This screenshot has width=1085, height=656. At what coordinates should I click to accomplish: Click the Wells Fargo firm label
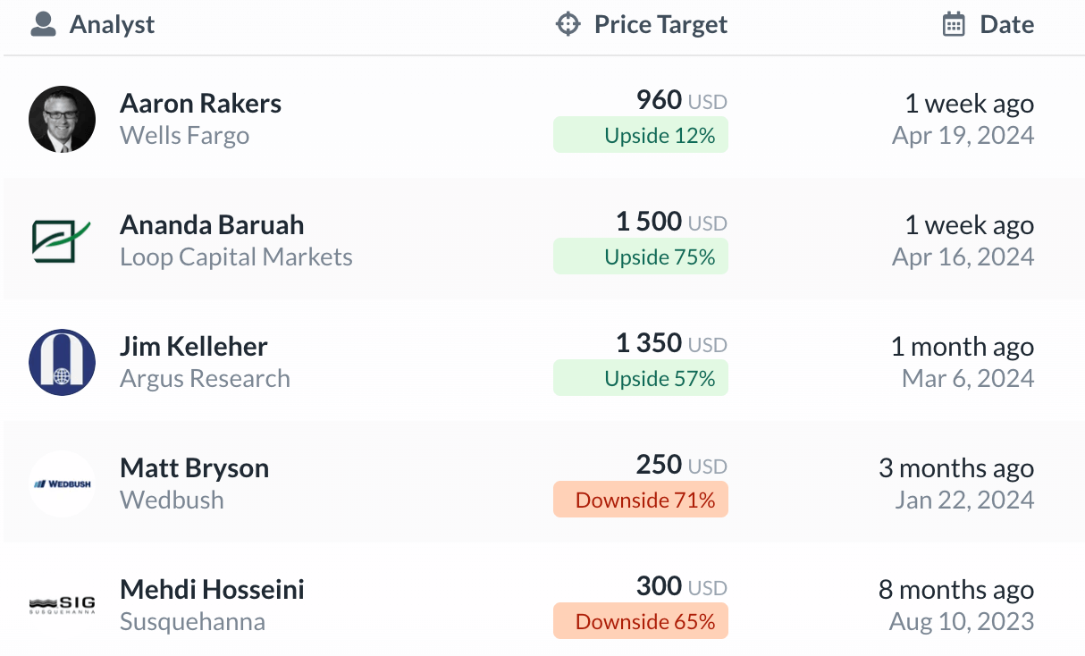point(184,136)
